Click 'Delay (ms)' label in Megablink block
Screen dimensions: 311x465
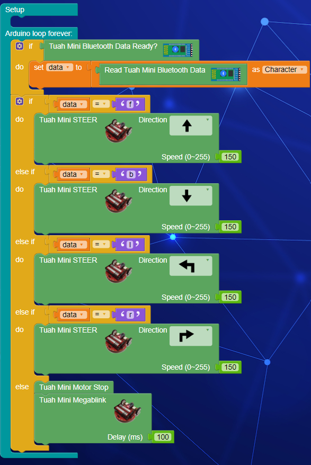point(125,437)
